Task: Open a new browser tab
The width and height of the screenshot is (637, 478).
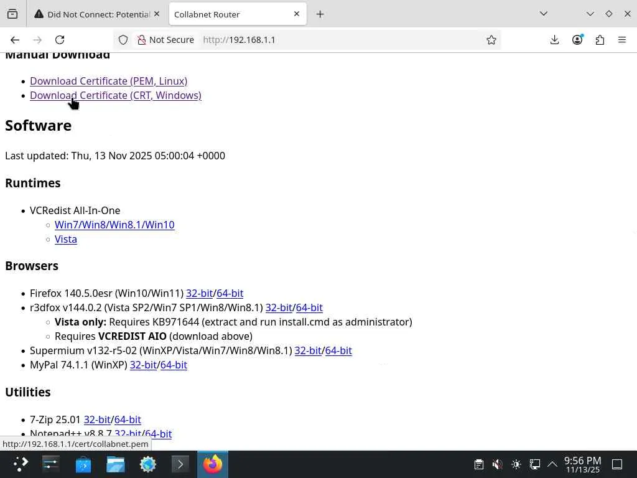Action: (320, 14)
